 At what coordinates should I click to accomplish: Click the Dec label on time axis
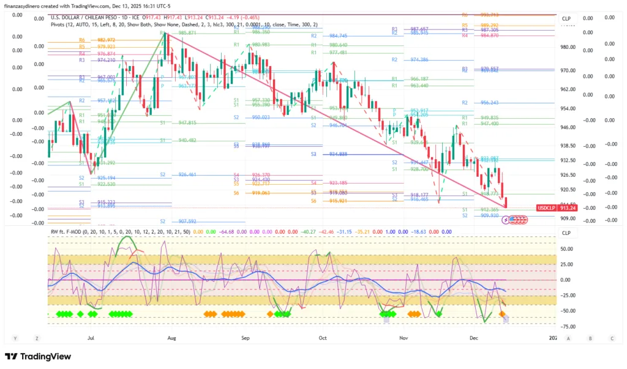click(473, 337)
